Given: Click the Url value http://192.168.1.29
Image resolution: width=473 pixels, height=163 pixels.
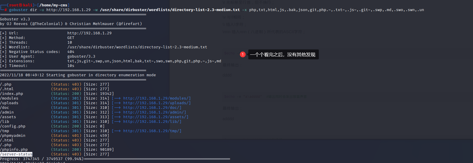Looking at the screenshot, I should pyautogui.click(x=89, y=33).
